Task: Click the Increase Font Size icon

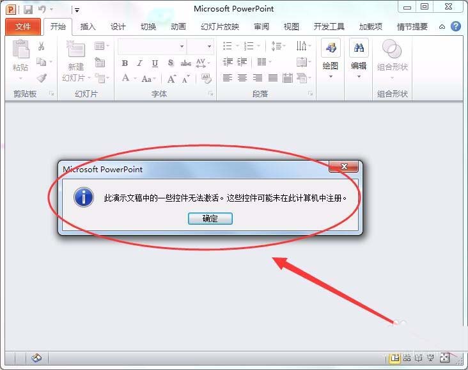Action: [x=171, y=79]
